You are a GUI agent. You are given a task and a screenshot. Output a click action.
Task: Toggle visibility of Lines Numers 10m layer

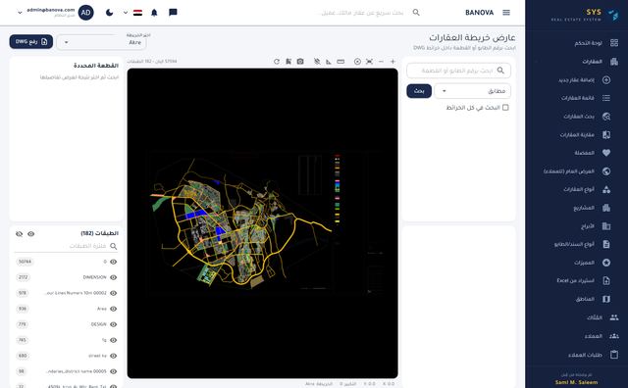coord(114,293)
